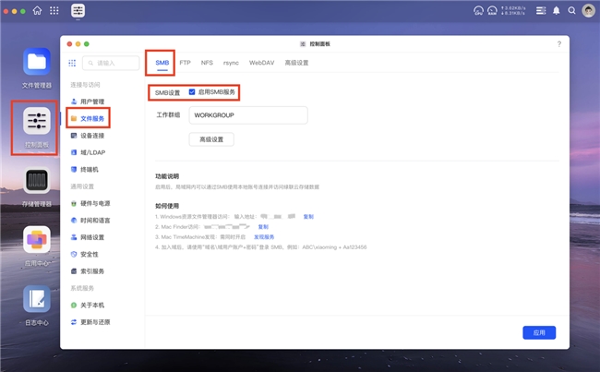Open the user avatar menu

coord(588,11)
